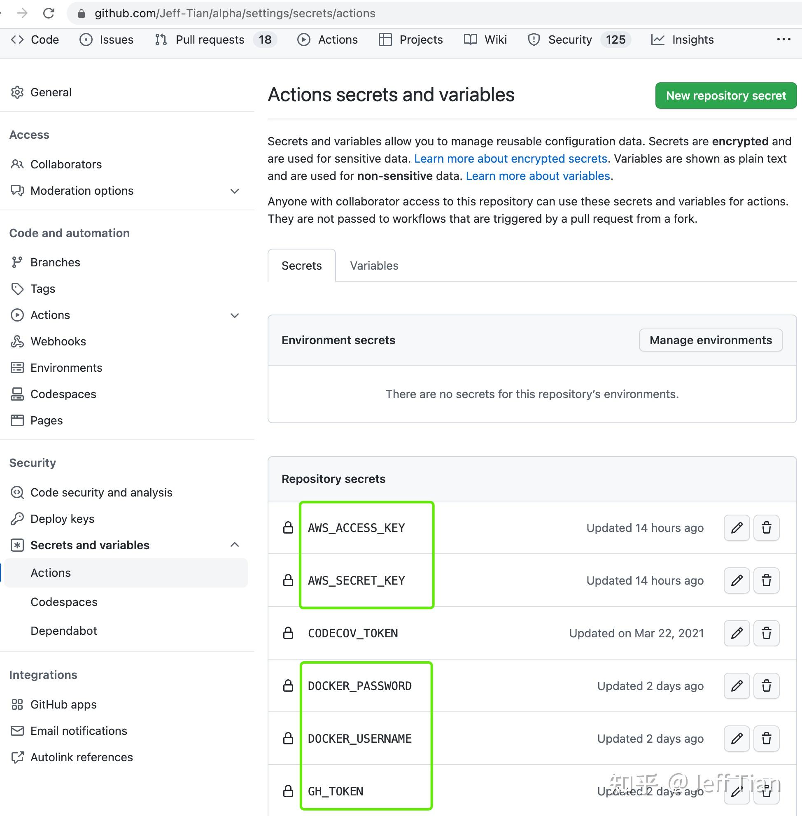Click the pencil icon for DOCKER_USERNAME

pos(736,738)
